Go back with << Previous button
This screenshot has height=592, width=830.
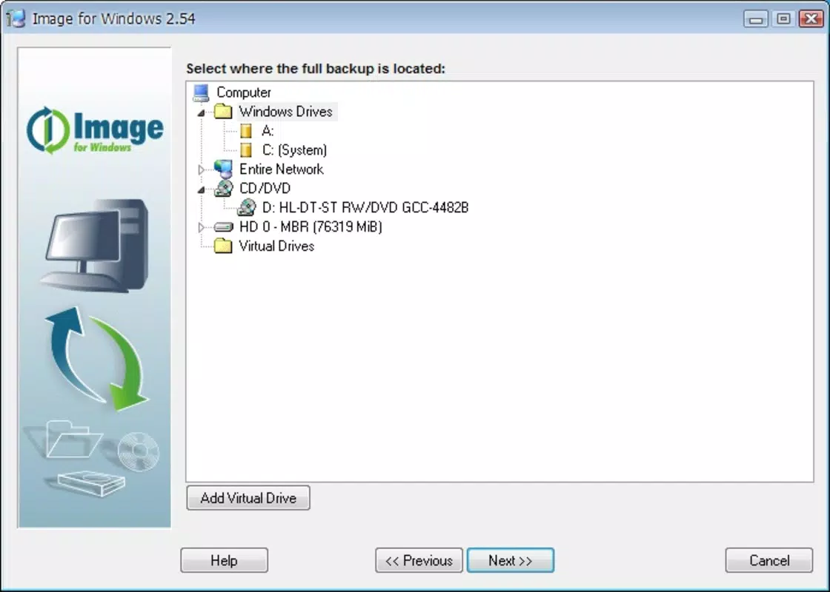419,560
